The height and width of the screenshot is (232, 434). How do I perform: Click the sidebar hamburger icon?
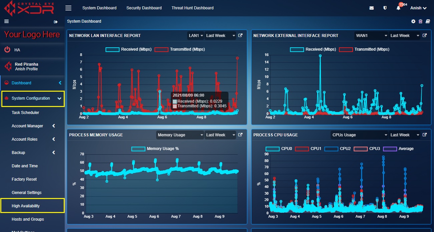[6, 21]
